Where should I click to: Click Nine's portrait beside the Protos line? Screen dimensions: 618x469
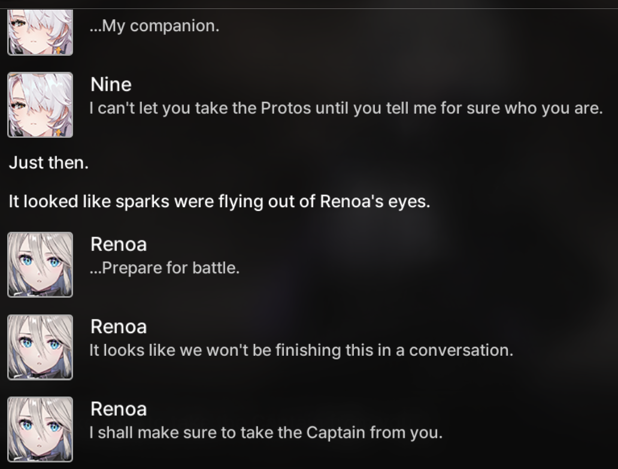pos(40,105)
